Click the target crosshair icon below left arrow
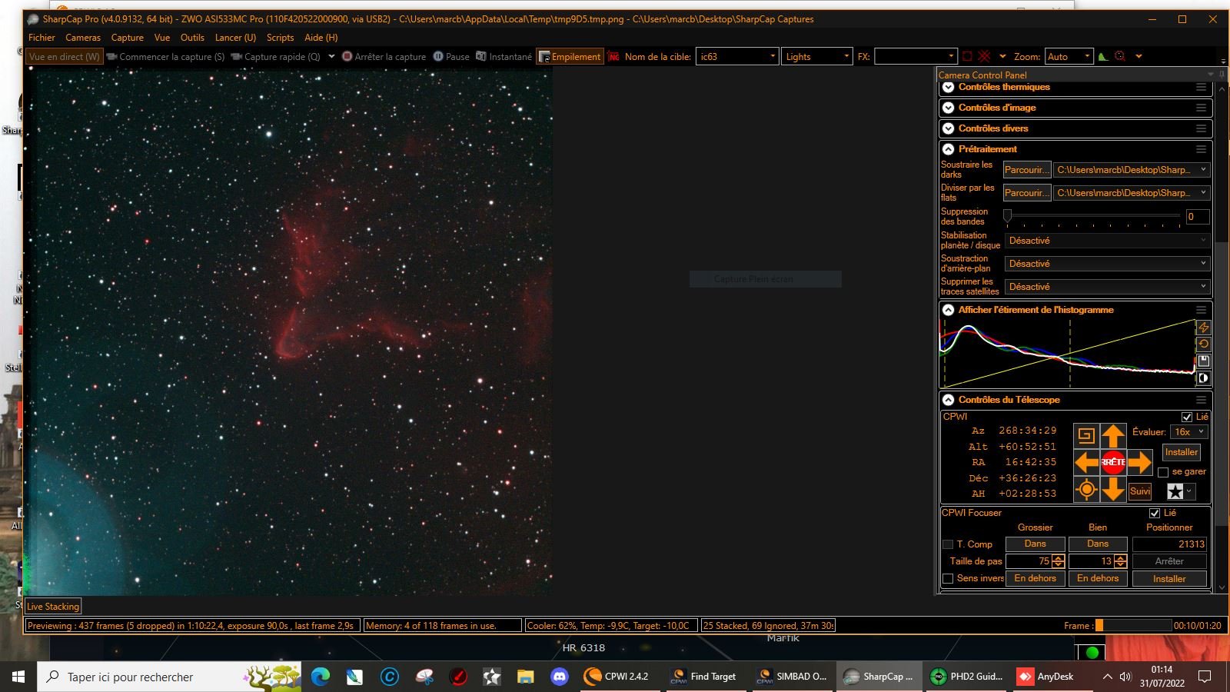Image resolution: width=1230 pixels, height=692 pixels. [x=1086, y=489]
